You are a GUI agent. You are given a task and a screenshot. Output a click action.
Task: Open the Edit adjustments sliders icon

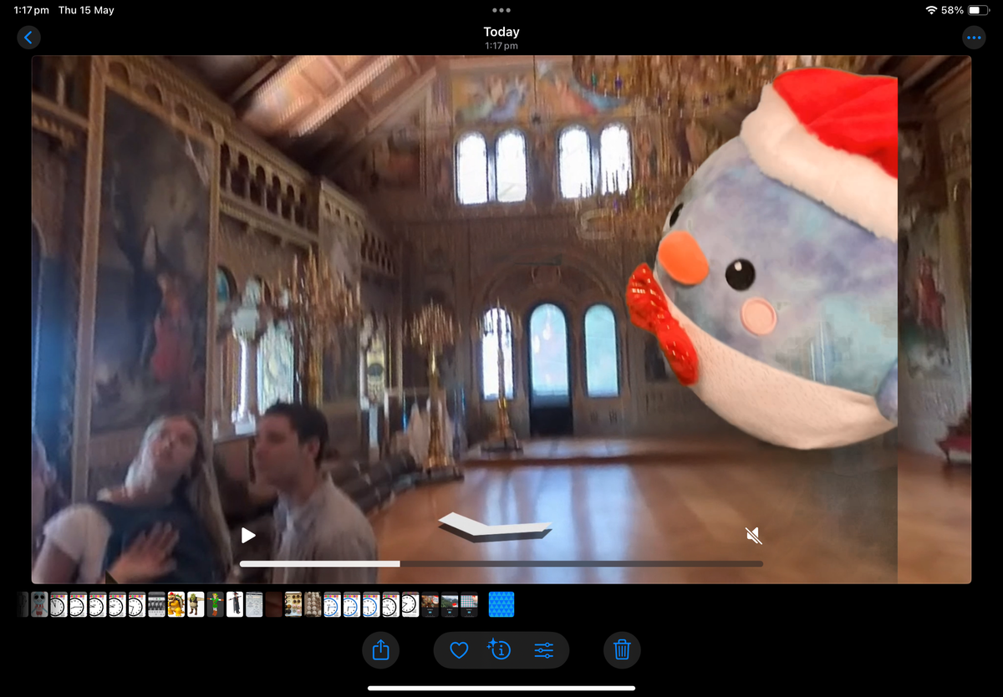coord(544,649)
